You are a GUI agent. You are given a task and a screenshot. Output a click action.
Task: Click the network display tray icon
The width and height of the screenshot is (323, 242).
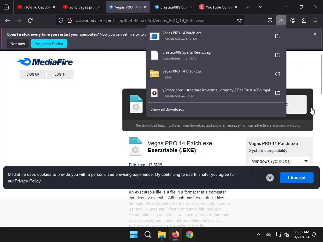(279, 234)
